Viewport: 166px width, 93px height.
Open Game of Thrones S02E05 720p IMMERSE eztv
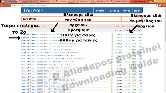point(45,56)
